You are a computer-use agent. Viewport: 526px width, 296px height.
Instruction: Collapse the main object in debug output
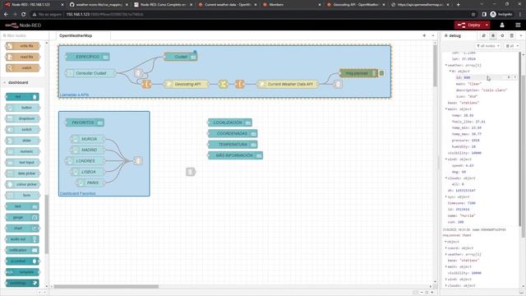coord(446,109)
